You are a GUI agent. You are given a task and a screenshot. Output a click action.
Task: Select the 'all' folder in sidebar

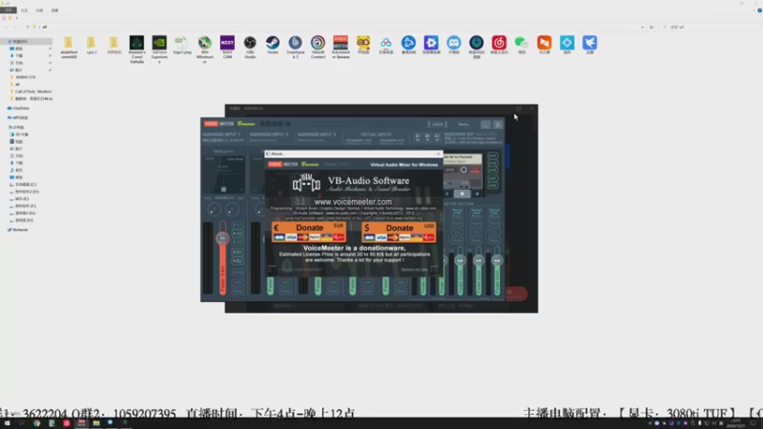coord(14,84)
